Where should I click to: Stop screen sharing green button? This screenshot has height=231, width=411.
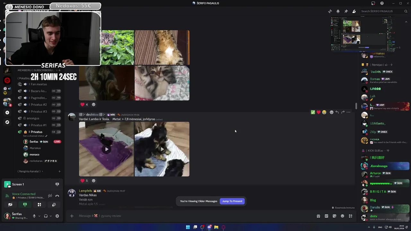25,204
